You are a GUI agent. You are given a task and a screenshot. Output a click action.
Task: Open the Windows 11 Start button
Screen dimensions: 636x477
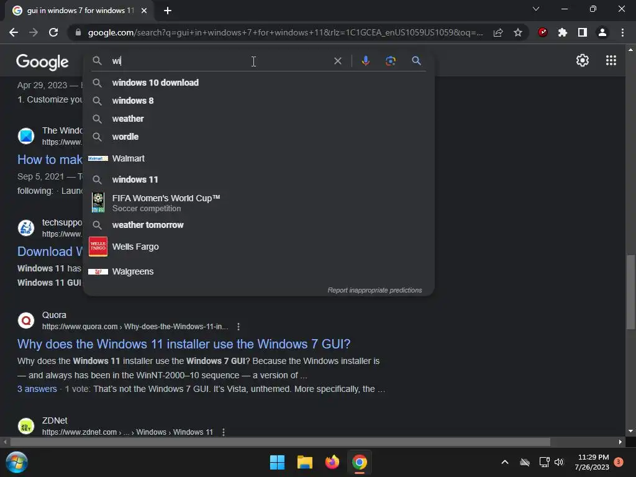tap(278, 462)
